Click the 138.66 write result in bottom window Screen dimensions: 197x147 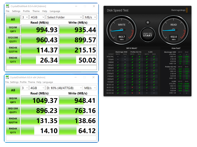[78, 120]
